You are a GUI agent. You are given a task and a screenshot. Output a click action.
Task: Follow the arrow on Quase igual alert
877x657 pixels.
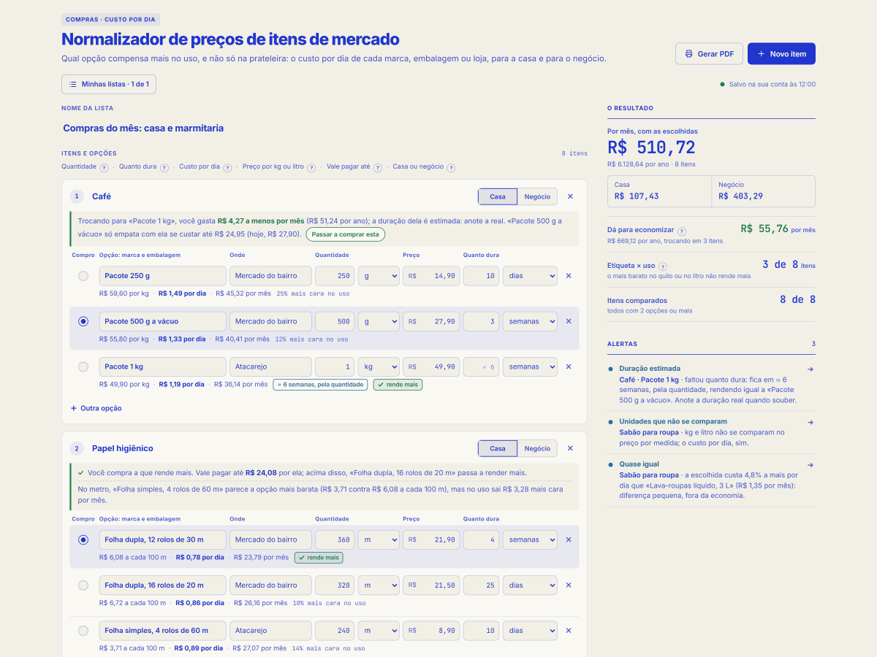tap(810, 464)
